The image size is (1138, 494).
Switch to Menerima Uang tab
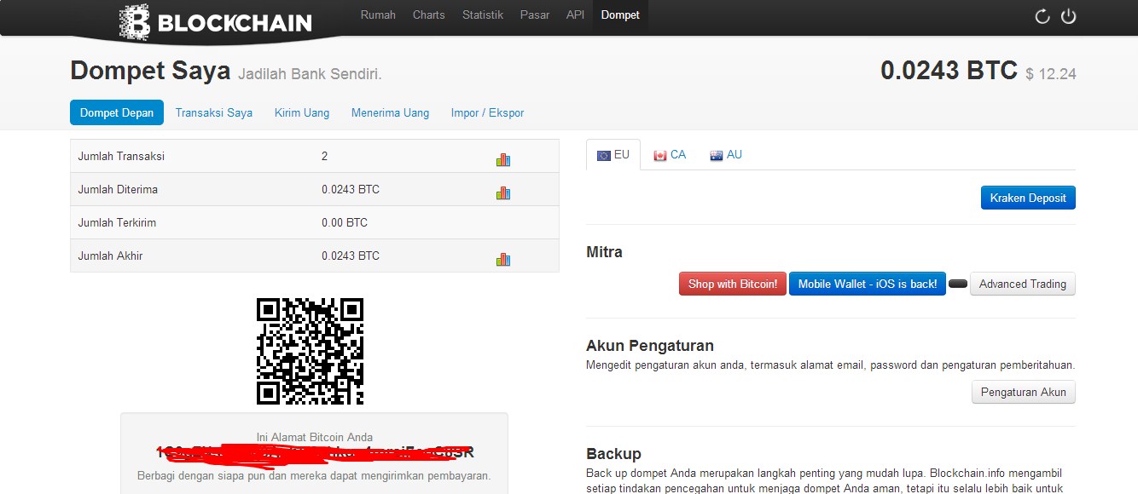point(391,112)
